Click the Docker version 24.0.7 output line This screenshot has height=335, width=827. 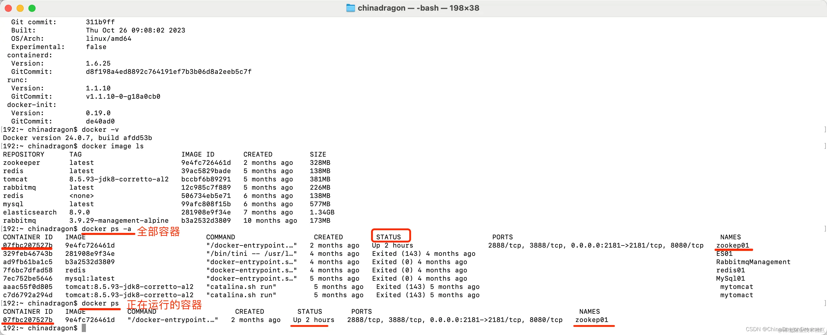coord(77,138)
